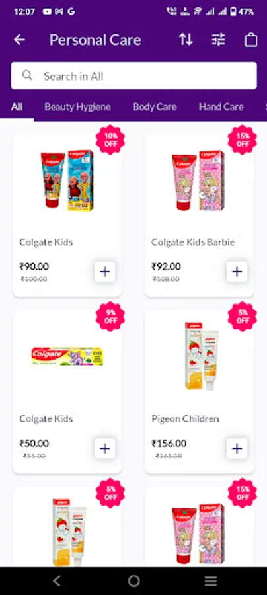
Task: Tap the back arrow beside Personal Care
Action: [x=19, y=40]
